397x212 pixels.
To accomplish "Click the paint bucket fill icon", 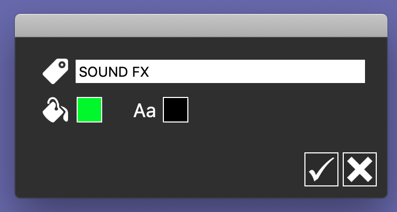I will pos(55,110).
